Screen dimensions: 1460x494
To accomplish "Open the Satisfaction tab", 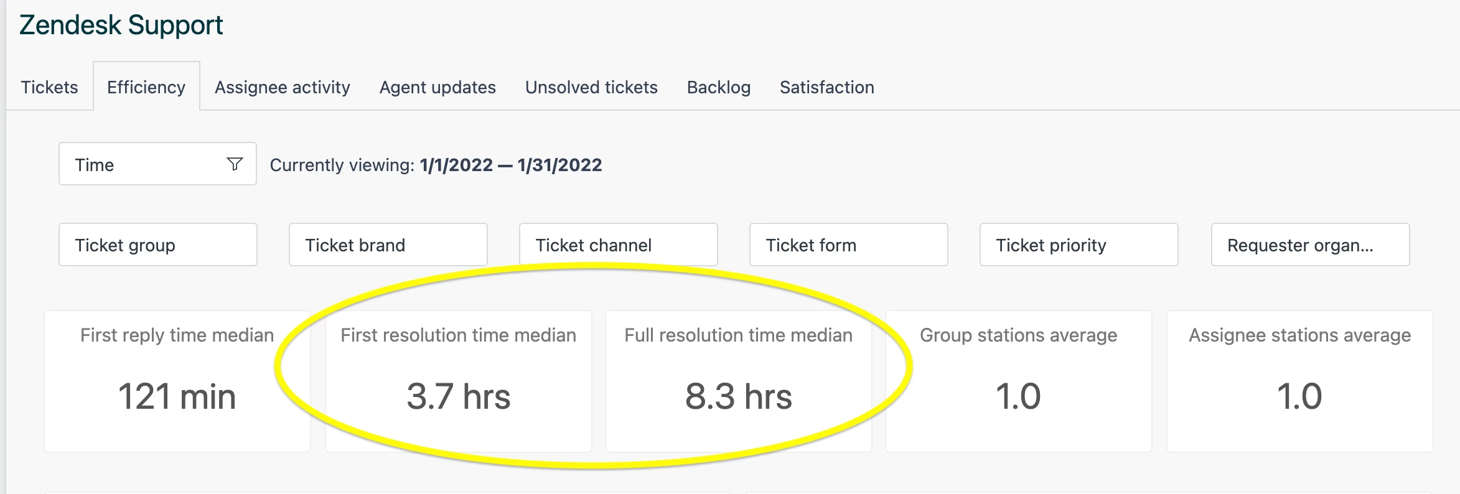I will tap(827, 87).
